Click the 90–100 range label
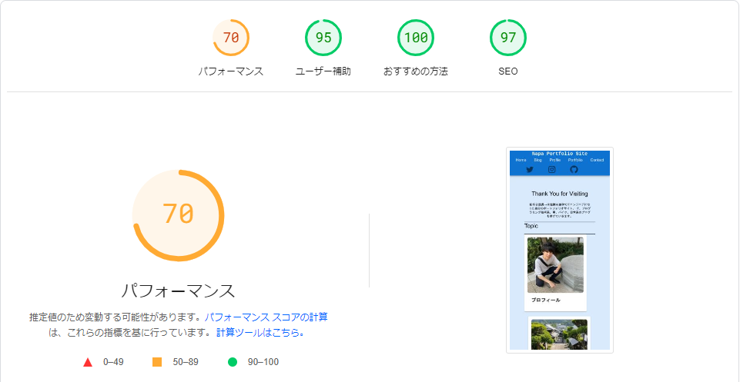Viewport: 740px width, 382px height. click(x=263, y=362)
